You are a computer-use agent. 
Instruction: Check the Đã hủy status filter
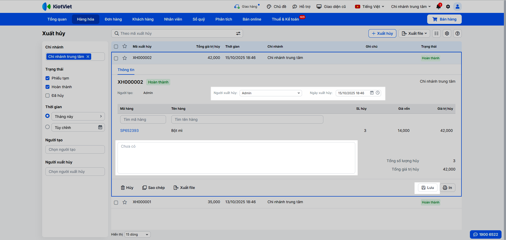(47, 96)
